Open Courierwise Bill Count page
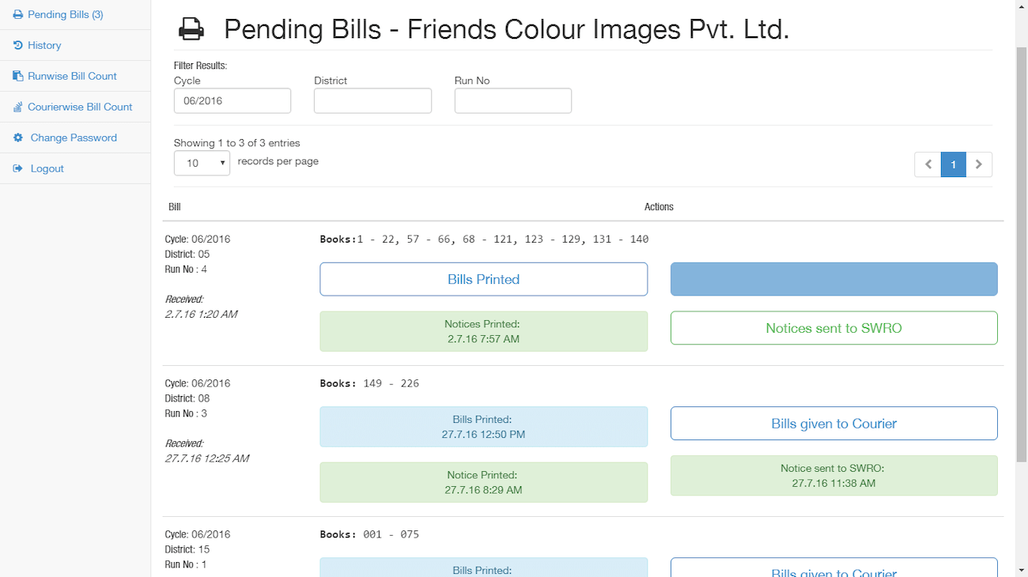Viewport: 1028px width, 577px height. [x=80, y=107]
